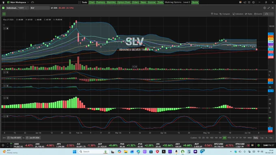
Task: Select the Draw tool
Action: [x=214, y=14]
